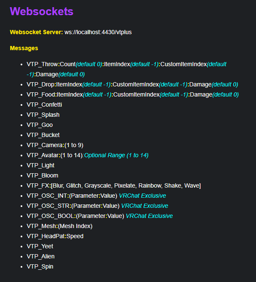Click the VTP_Goo list item
Screen dimensions: 256x282
(40, 125)
